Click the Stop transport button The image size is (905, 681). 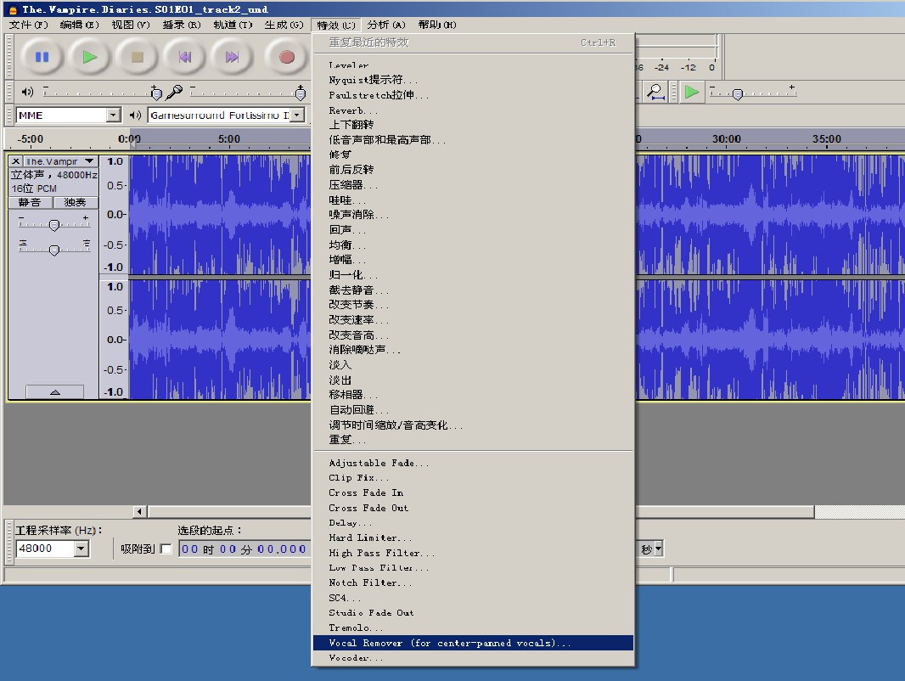pyautogui.click(x=138, y=57)
